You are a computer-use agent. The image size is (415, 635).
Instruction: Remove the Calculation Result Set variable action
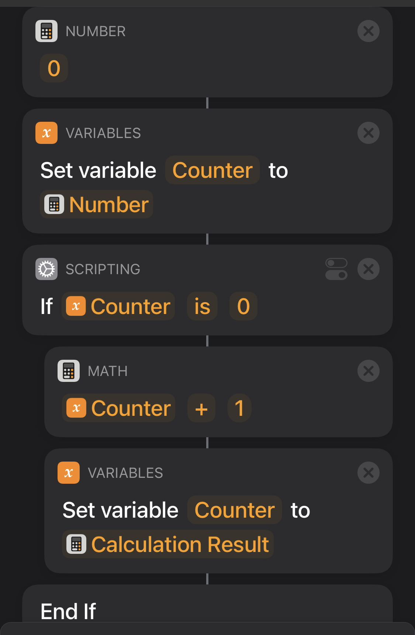368,473
